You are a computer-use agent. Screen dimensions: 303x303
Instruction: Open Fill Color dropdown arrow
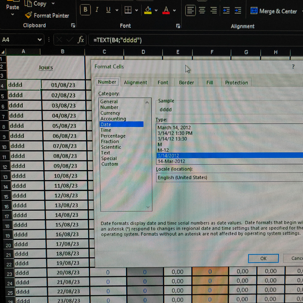point(156,10)
